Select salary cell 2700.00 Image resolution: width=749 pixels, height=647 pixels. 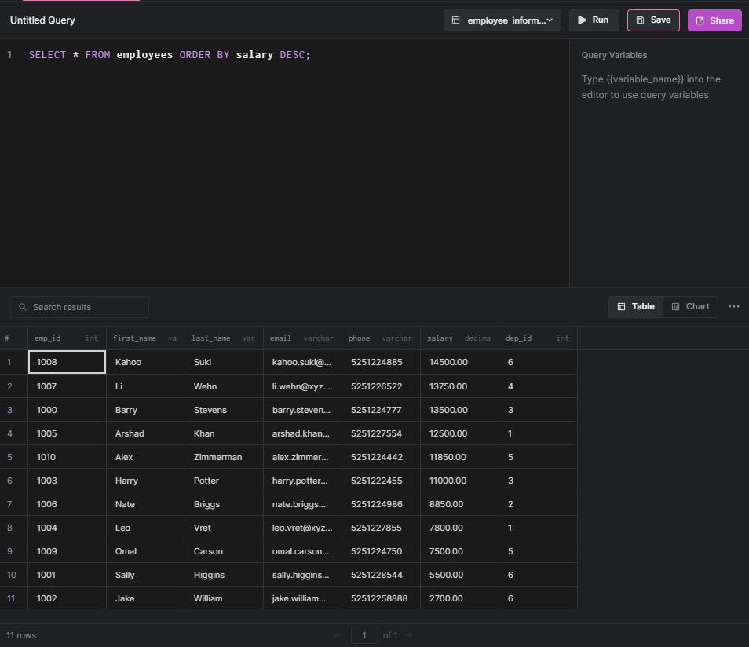459,598
